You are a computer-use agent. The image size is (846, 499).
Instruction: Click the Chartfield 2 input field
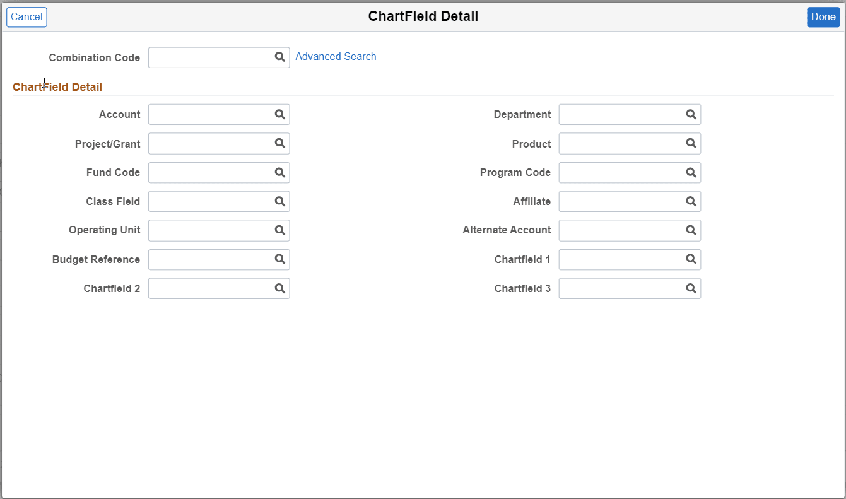pos(208,288)
